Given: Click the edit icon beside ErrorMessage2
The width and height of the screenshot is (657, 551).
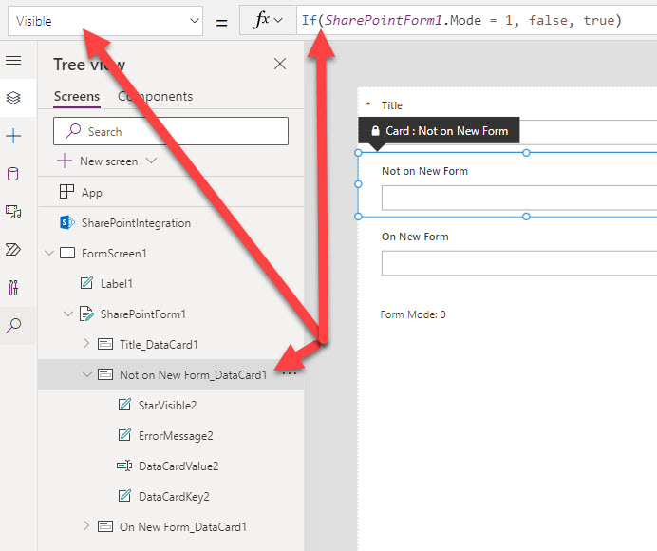Looking at the screenshot, I should pyautogui.click(x=124, y=435).
